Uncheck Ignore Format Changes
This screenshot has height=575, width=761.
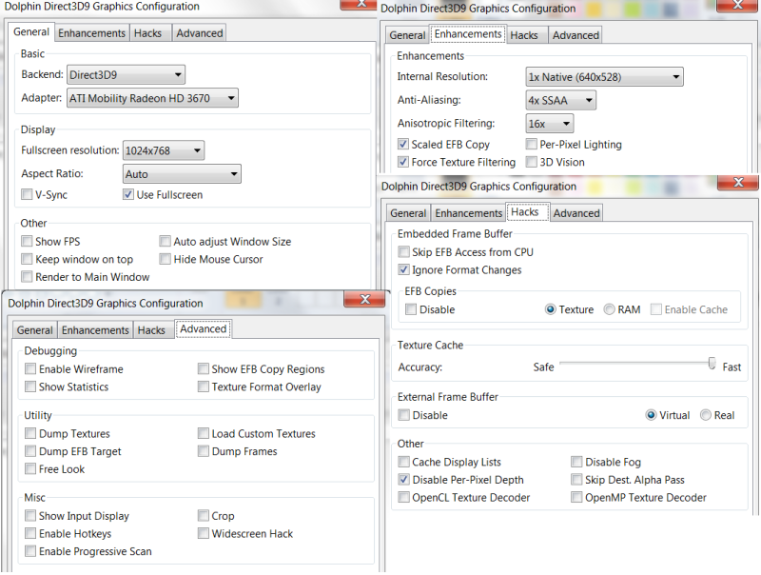coord(404,270)
